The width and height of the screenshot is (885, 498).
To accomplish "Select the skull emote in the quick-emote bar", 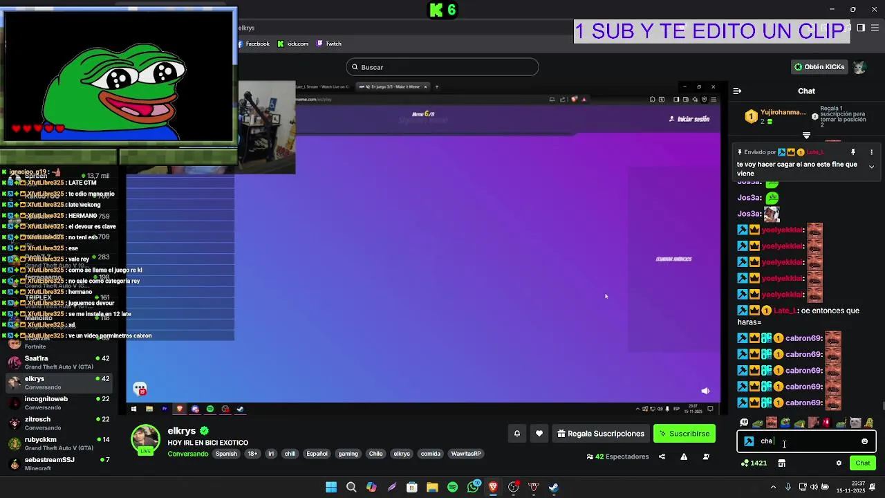I will click(x=744, y=423).
